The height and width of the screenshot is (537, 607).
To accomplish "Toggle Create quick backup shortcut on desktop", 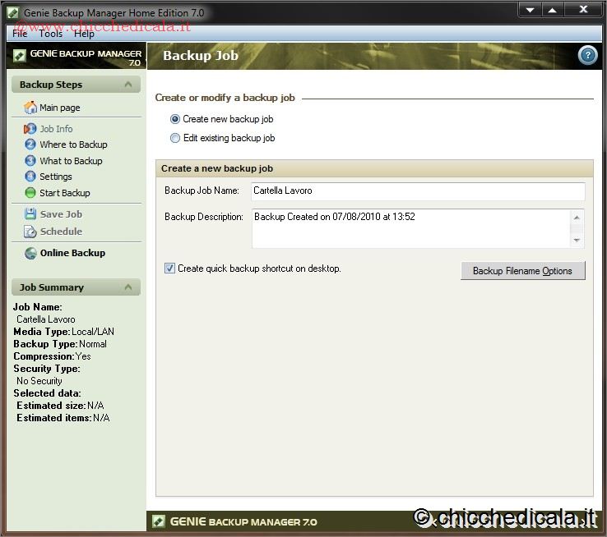I will coord(170,268).
